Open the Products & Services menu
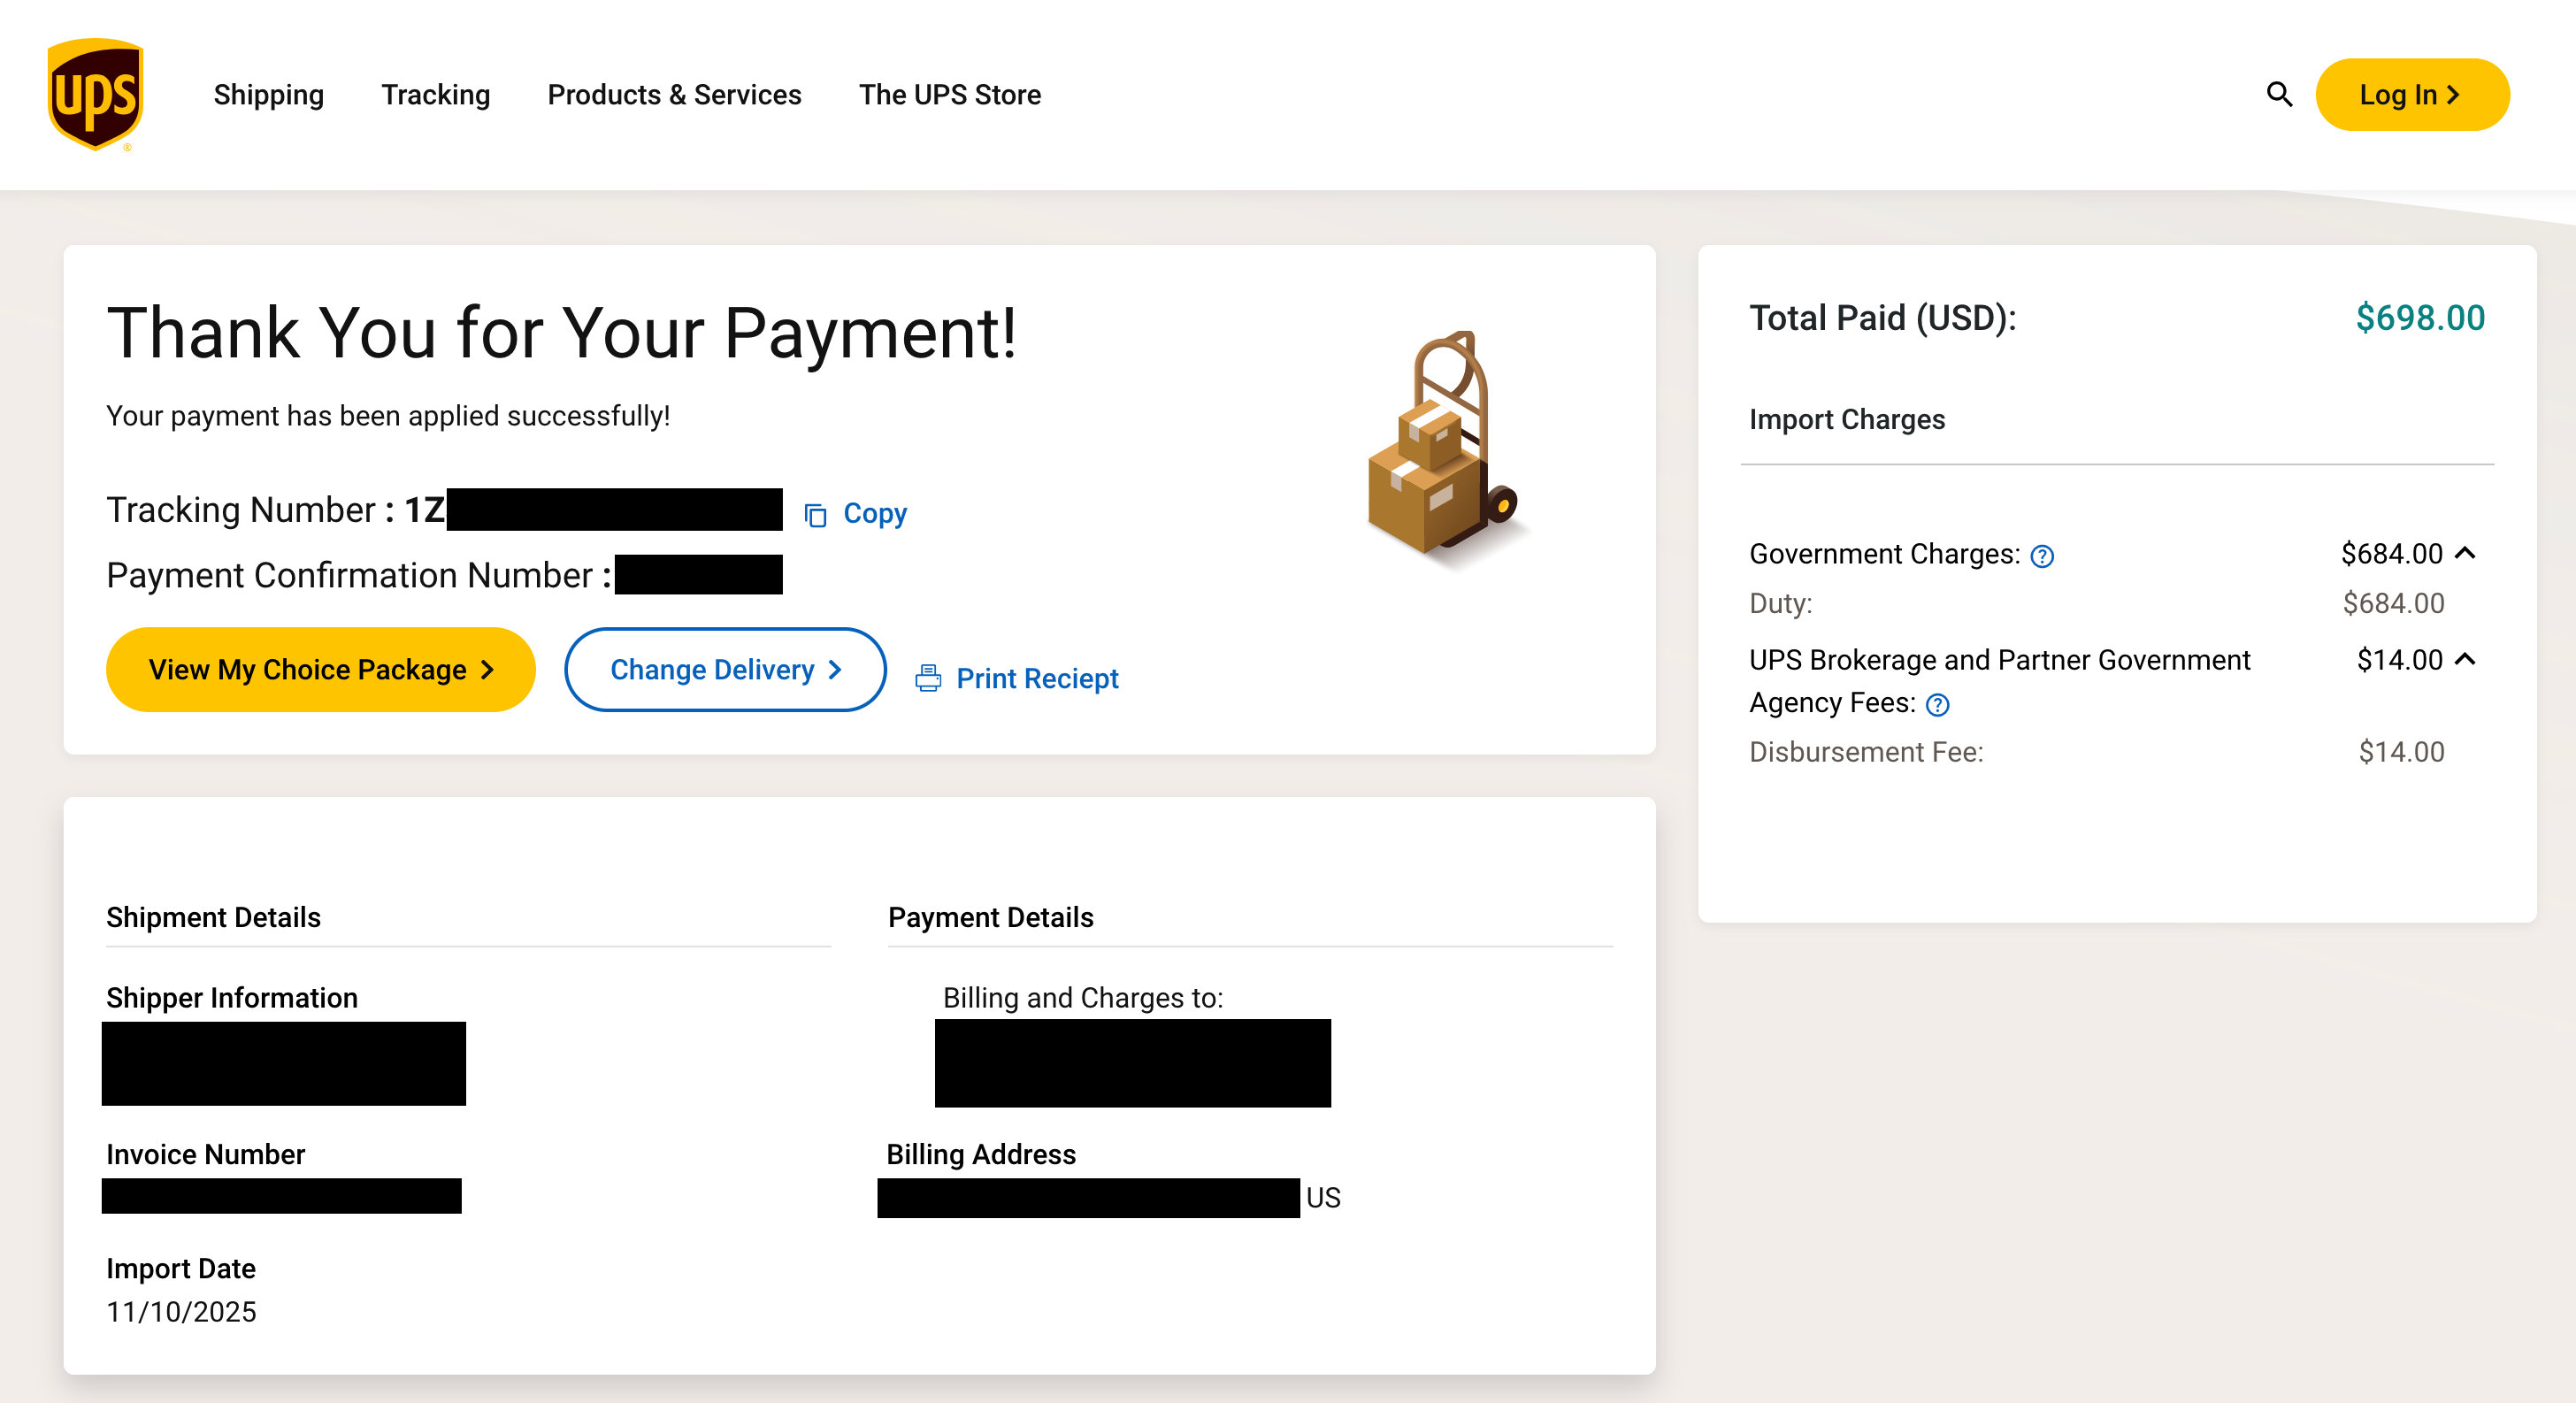 point(674,95)
